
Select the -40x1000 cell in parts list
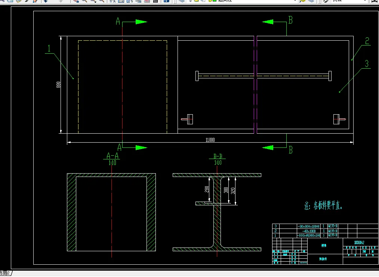(x=309, y=231)
